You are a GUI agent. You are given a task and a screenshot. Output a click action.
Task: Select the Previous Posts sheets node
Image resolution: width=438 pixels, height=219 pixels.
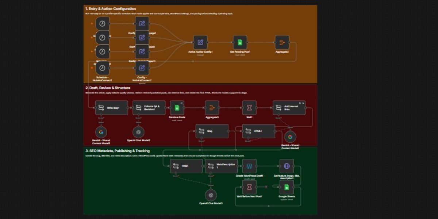(x=177, y=108)
